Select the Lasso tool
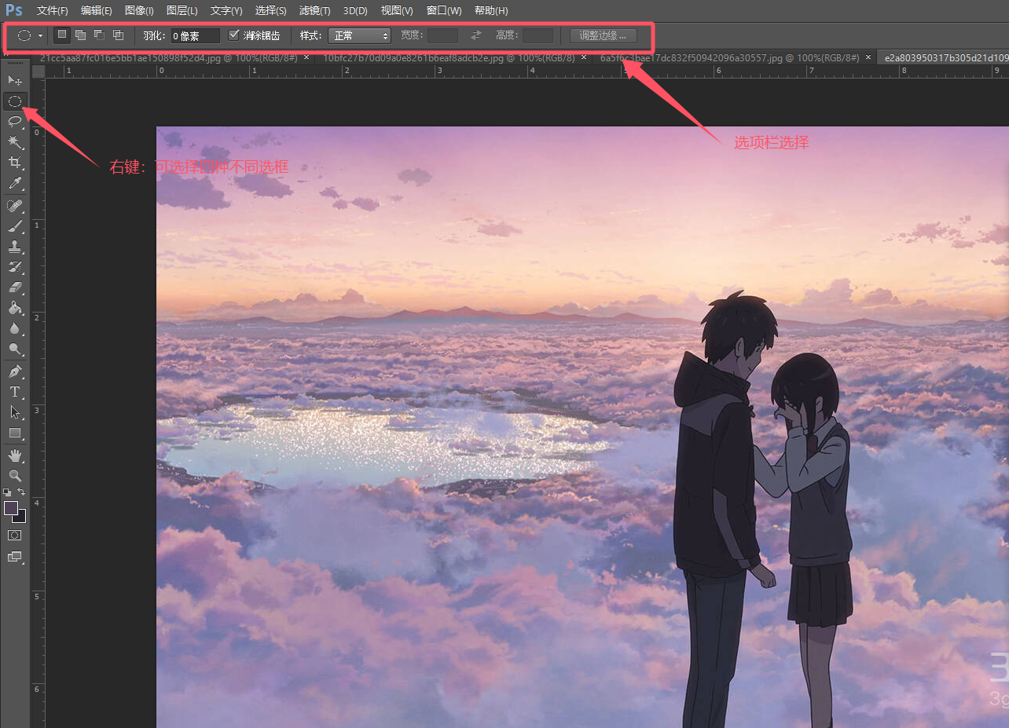Image resolution: width=1009 pixels, height=728 pixels. coord(15,121)
